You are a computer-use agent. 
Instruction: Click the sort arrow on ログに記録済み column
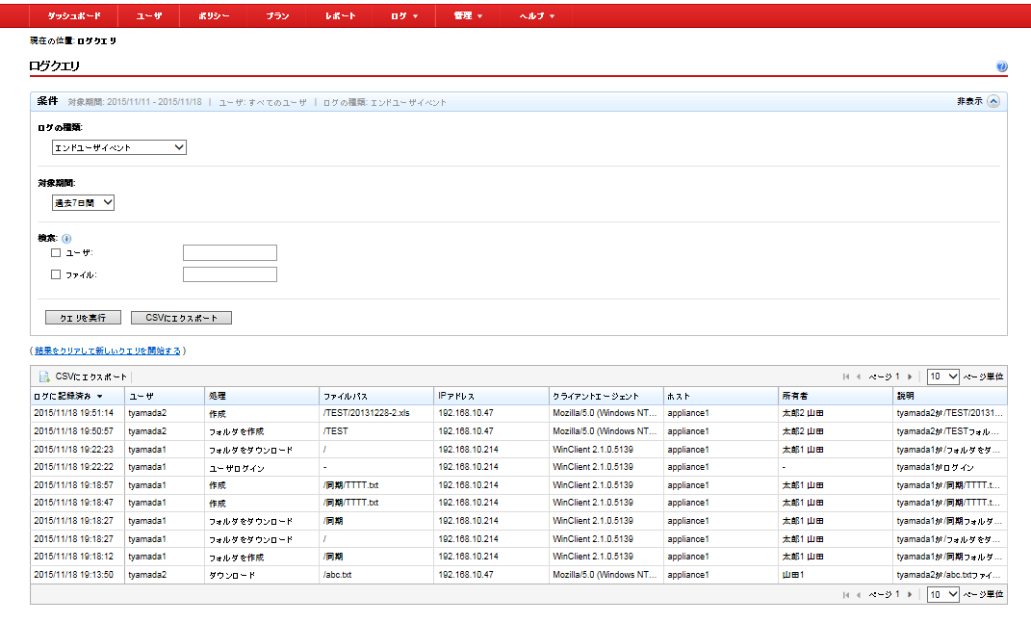tap(100, 396)
